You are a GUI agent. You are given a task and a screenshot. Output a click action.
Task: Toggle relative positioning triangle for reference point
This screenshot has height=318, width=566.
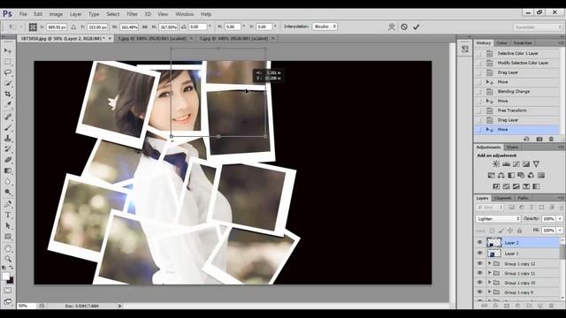click(x=73, y=26)
